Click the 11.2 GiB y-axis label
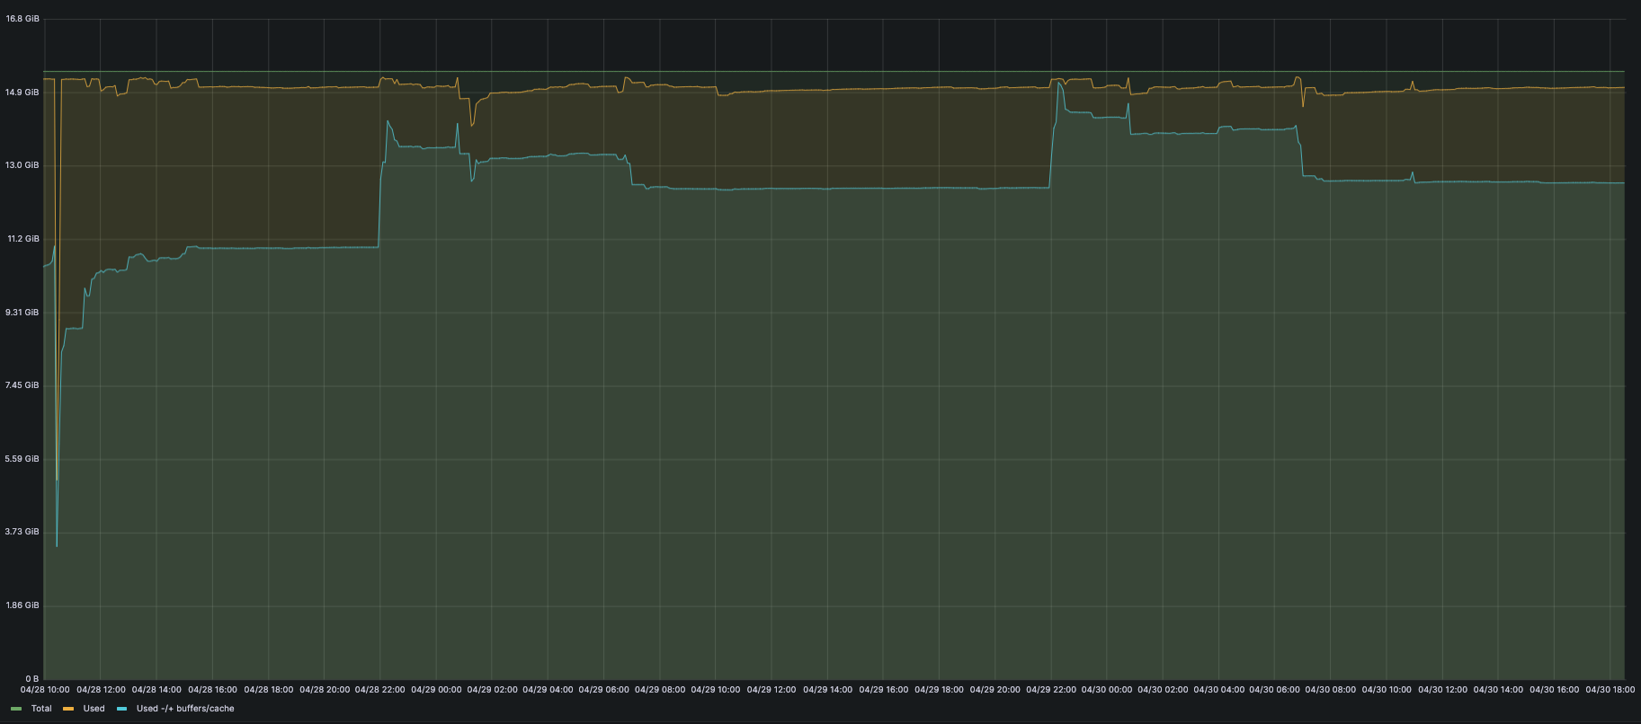The width and height of the screenshot is (1641, 724). pyautogui.click(x=22, y=239)
